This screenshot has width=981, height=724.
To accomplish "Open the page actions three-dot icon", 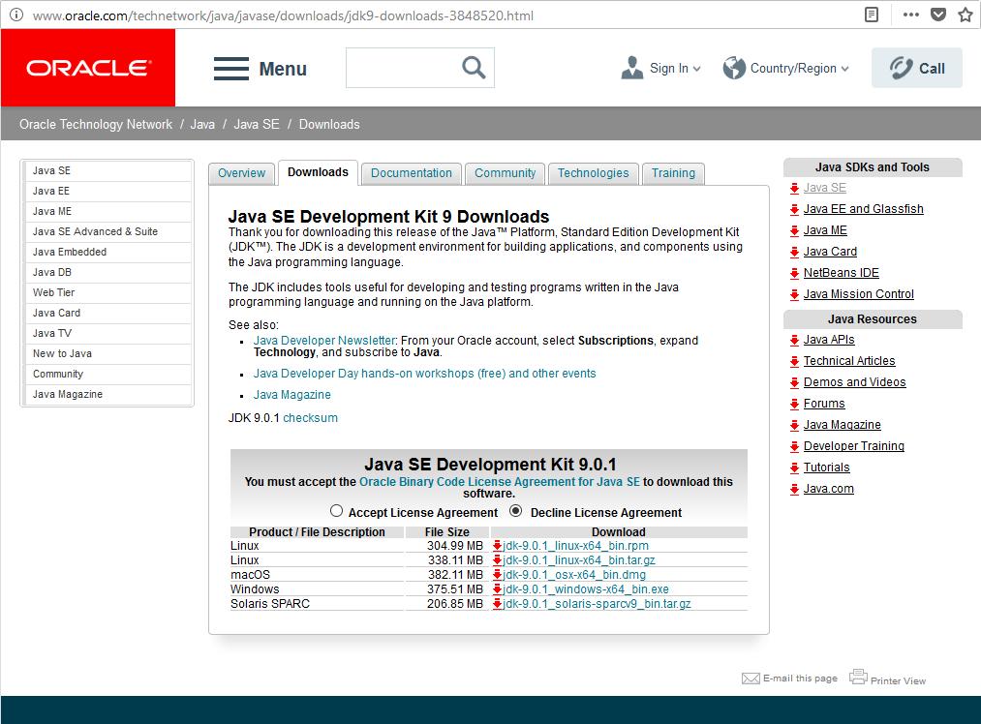I will pyautogui.click(x=911, y=15).
